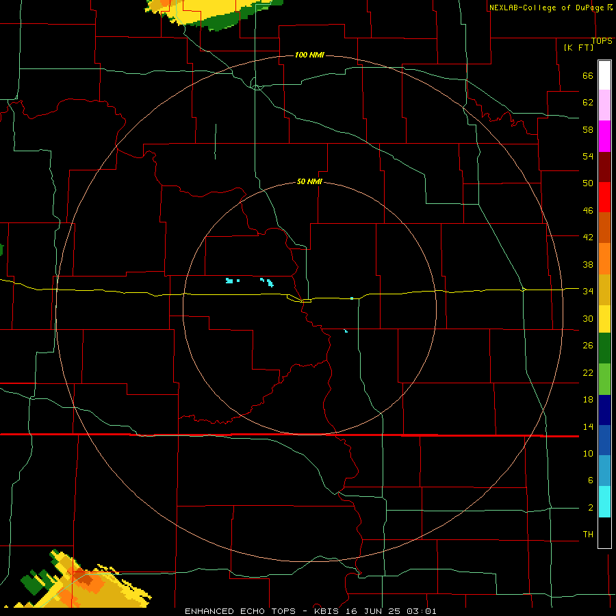This screenshot has width=616, height=616.
Task: Click the 18 legend value
Action: pos(588,400)
